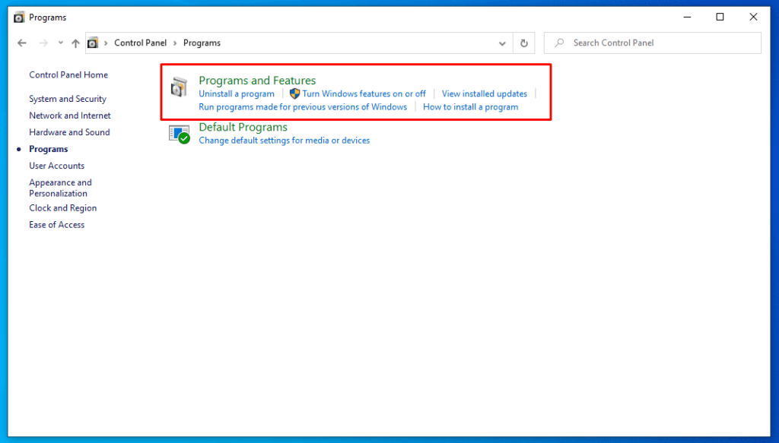Viewport: 779px width, 443px height.
Task: Close the Programs window
Action: click(753, 17)
